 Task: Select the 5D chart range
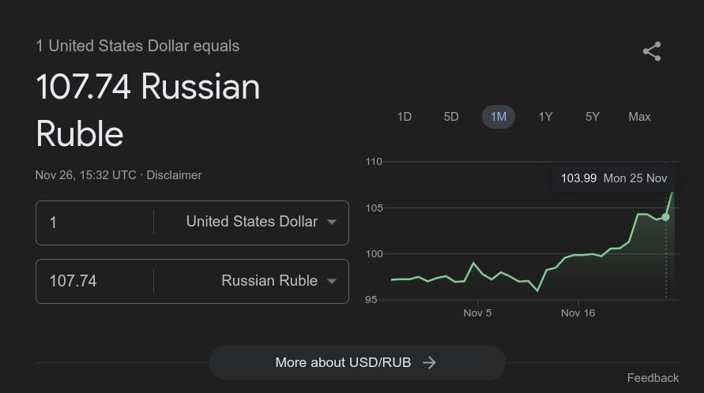click(x=451, y=117)
